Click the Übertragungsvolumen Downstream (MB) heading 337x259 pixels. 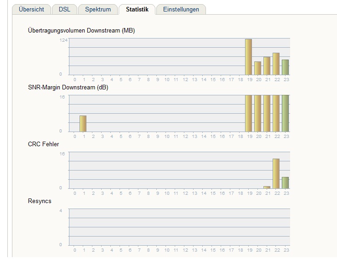[x=81, y=30]
